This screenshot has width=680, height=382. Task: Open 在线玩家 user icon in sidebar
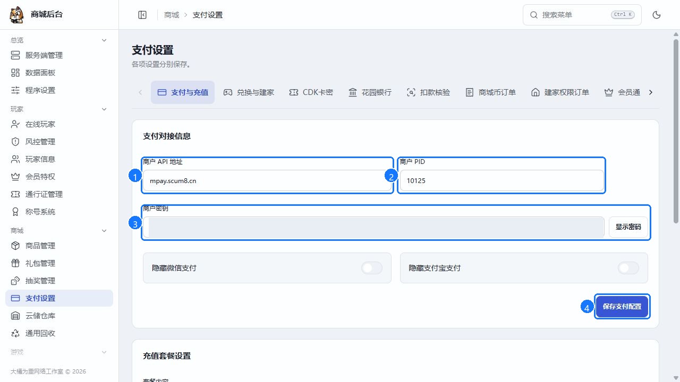pyautogui.click(x=15, y=124)
